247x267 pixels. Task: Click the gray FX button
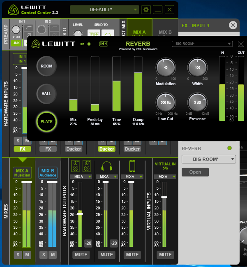click(x=48, y=149)
